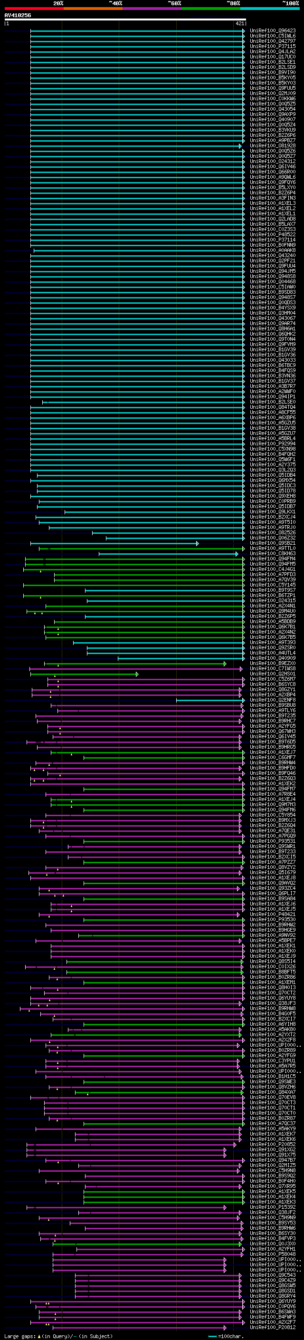
Task: Open hit UniRef100_Q17UC0
Action: tap(273, 57)
